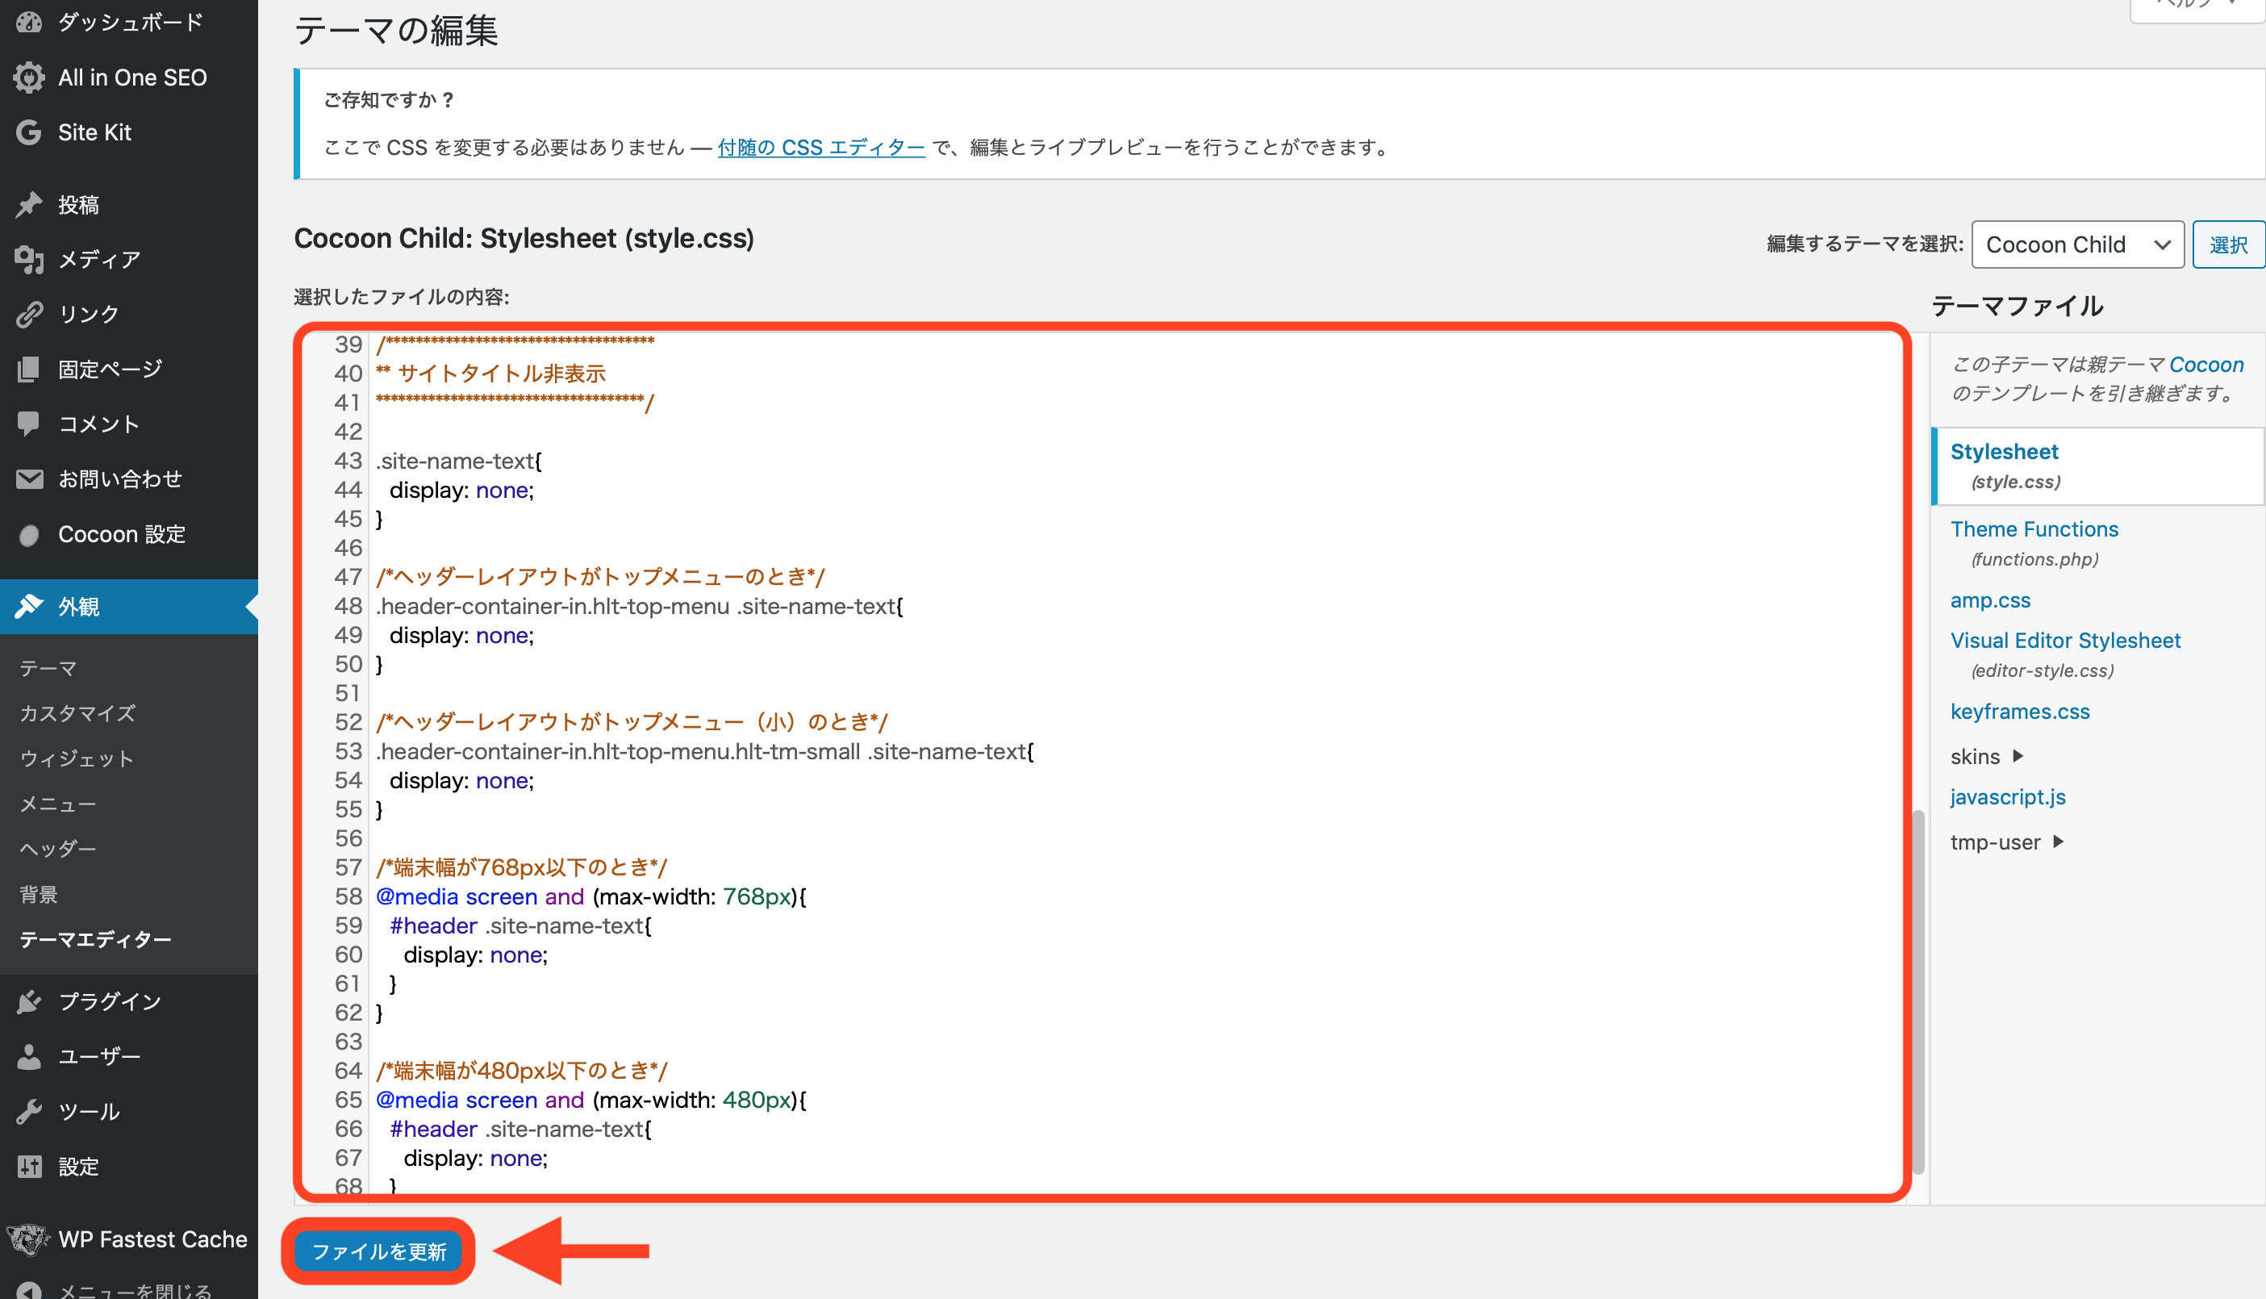Click the plug icon beside プラグイン

(29, 1001)
